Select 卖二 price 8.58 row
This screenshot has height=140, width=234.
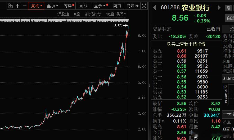coord(186,66)
